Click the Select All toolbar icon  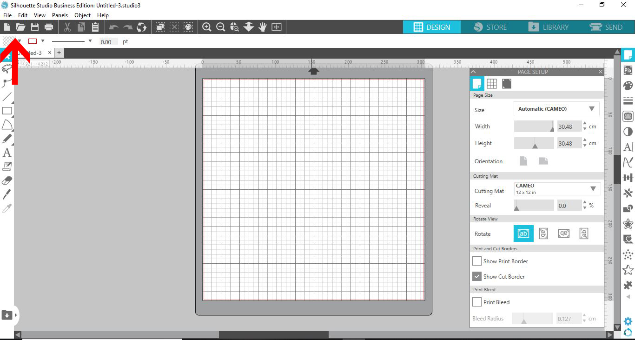click(x=160, y=27)
